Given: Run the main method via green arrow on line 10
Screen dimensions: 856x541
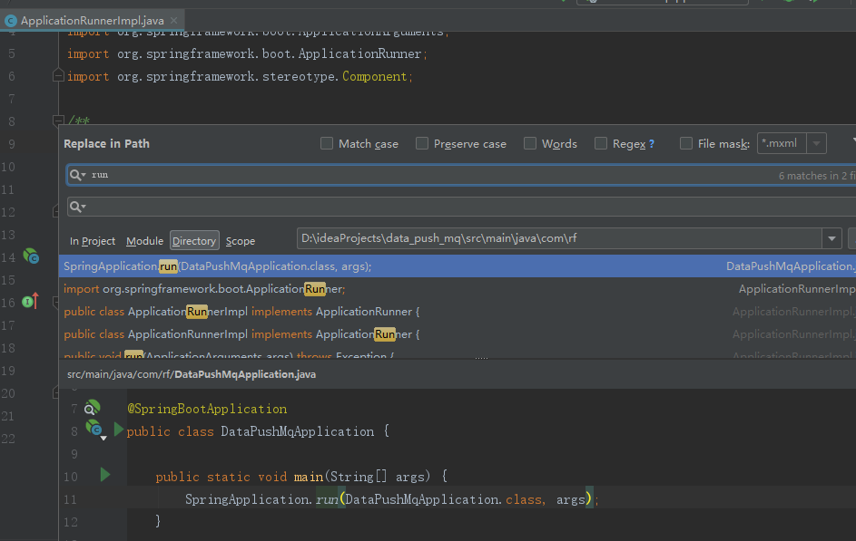Looking at the screenshot, I should [x=105, y=475].
